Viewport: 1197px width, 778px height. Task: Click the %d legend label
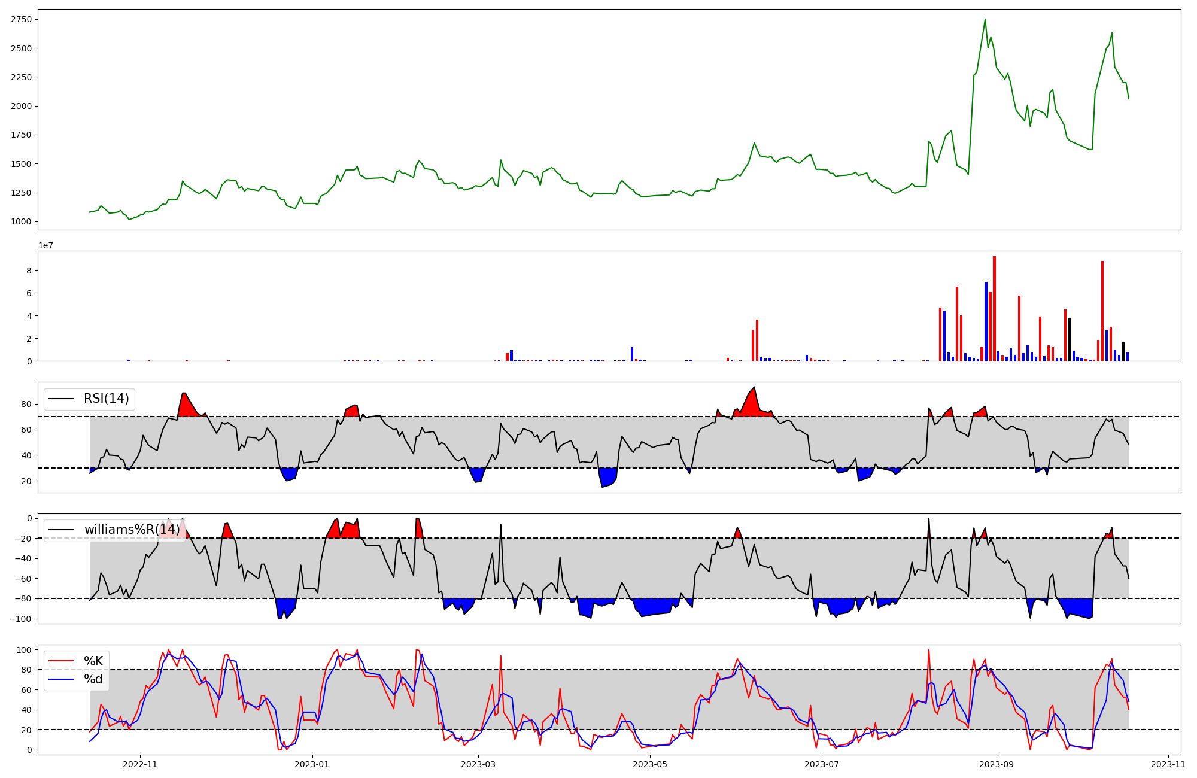(x=93, y=679)
